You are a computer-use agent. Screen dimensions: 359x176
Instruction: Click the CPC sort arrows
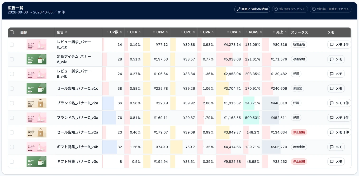[194, 32]
